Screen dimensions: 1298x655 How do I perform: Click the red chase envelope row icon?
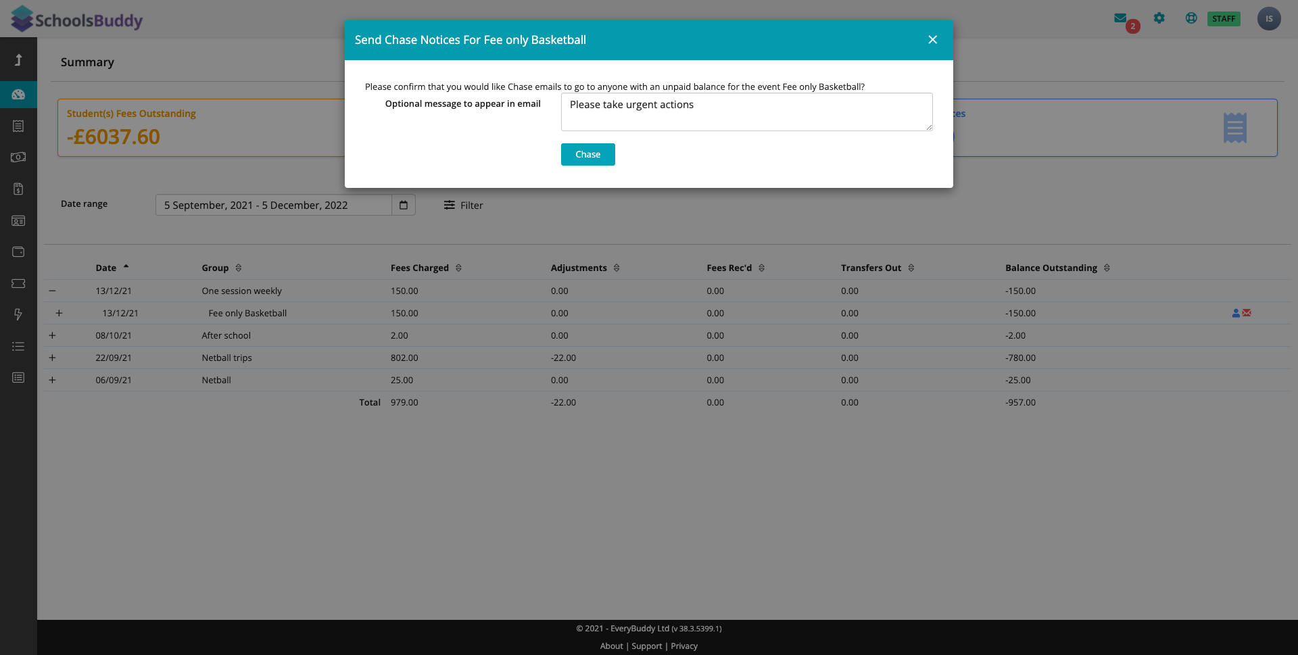(x=1247, y=313)
